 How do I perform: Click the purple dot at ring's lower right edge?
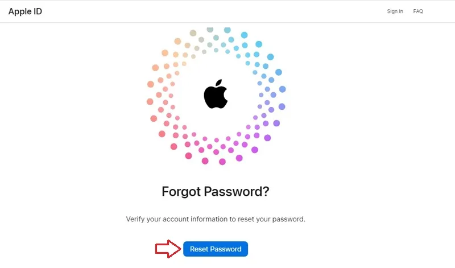click(x=267, y=138)
